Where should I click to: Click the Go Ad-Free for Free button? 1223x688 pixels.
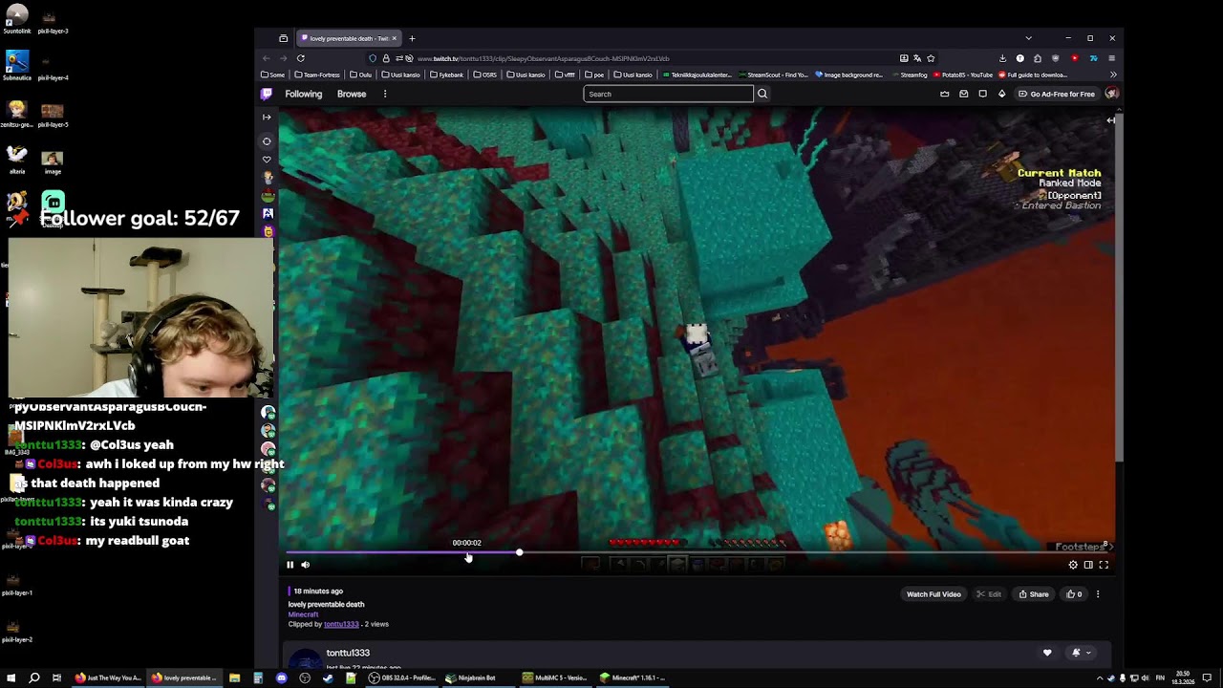coord(1057,94)
